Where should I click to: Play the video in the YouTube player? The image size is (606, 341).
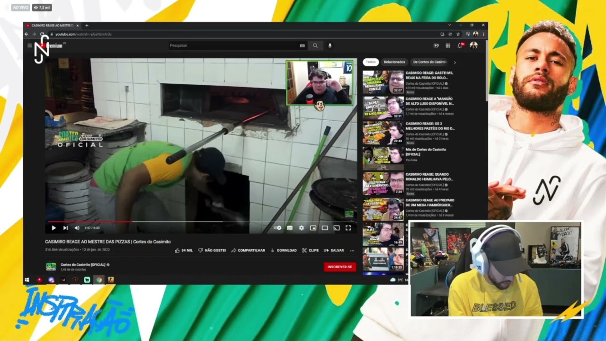pos(53,228)
